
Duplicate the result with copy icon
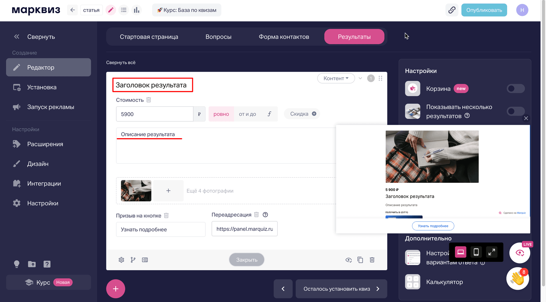(x=360, y=260)
